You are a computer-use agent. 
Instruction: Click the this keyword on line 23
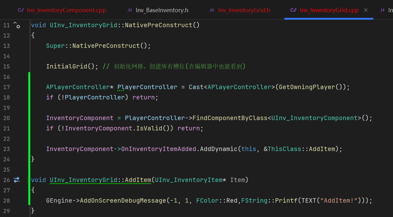click(249, 149)
